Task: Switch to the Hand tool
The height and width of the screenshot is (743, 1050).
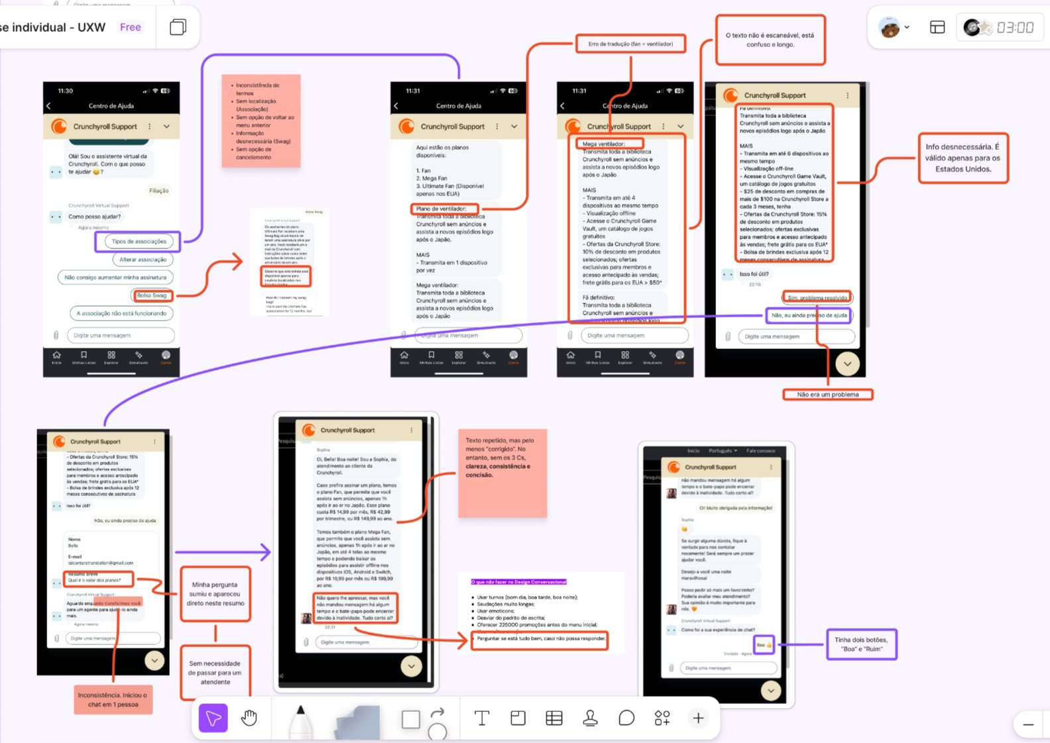Action: 249,718
